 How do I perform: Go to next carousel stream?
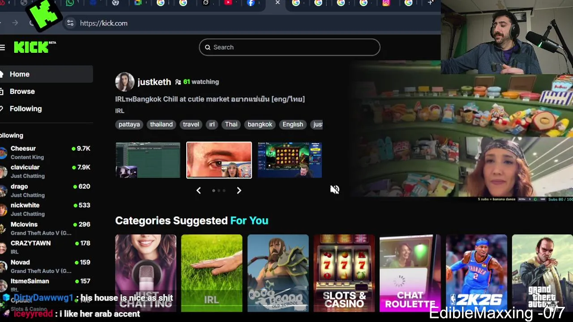[239, 191]
